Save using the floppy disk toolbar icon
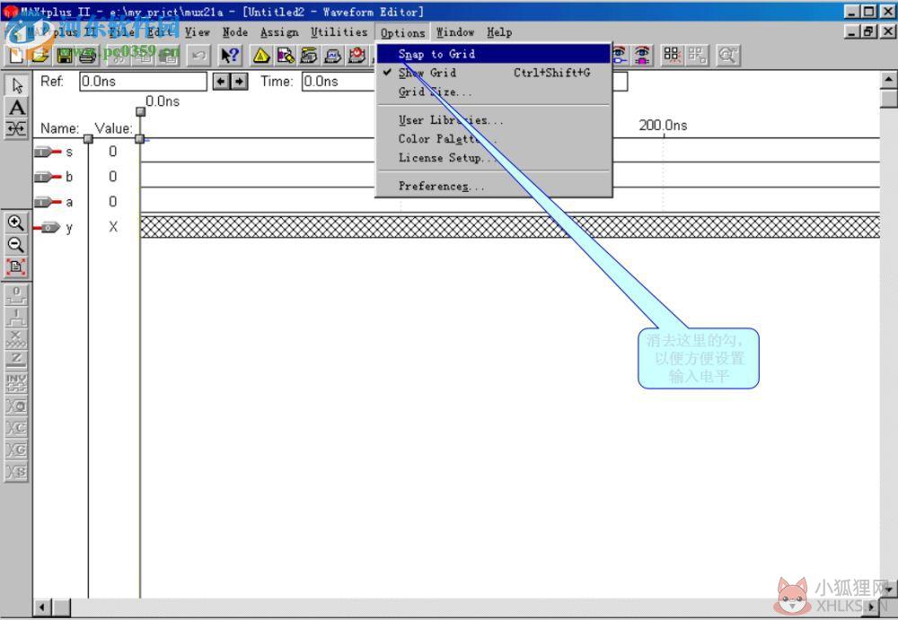The height and width of the screenshot is (620, 898). 64,56
